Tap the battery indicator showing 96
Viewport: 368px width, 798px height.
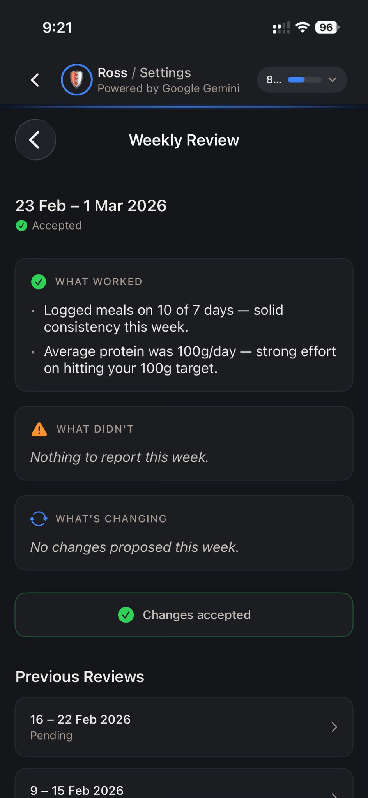click(327, 27)
